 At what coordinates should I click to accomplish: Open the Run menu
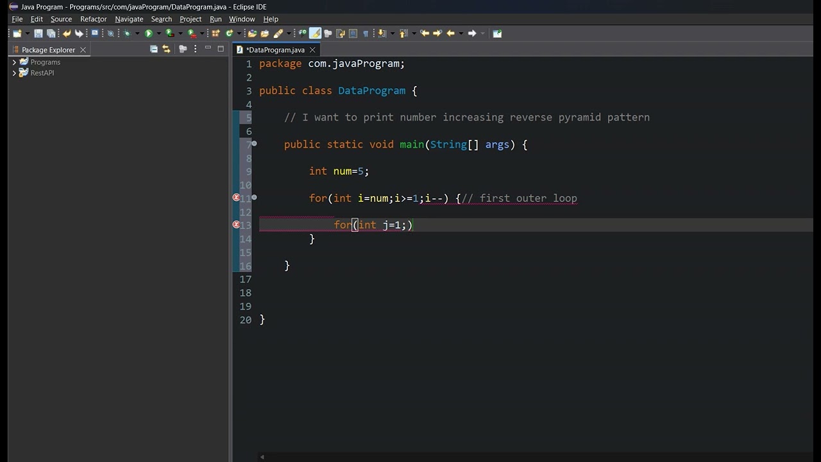216,19
